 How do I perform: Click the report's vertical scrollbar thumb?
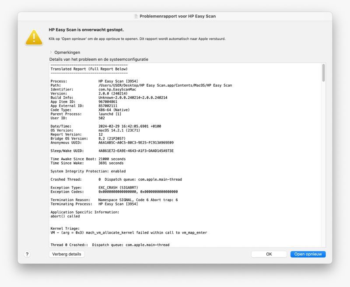click(323, 73)
